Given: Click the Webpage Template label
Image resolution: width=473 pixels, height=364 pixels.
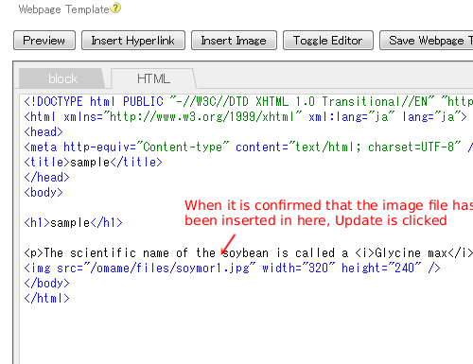Looking at the screenshot, I should [x=63, y=9].
